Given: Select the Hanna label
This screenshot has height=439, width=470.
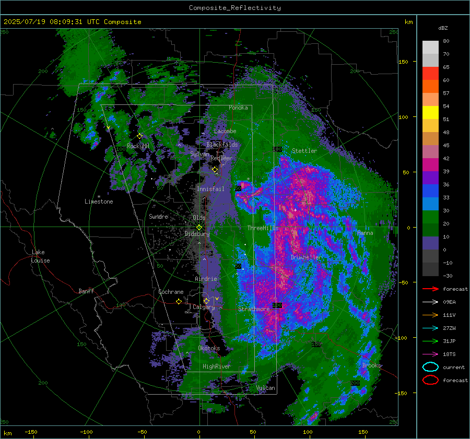Looking at the screenshot, I should [365, 233].
